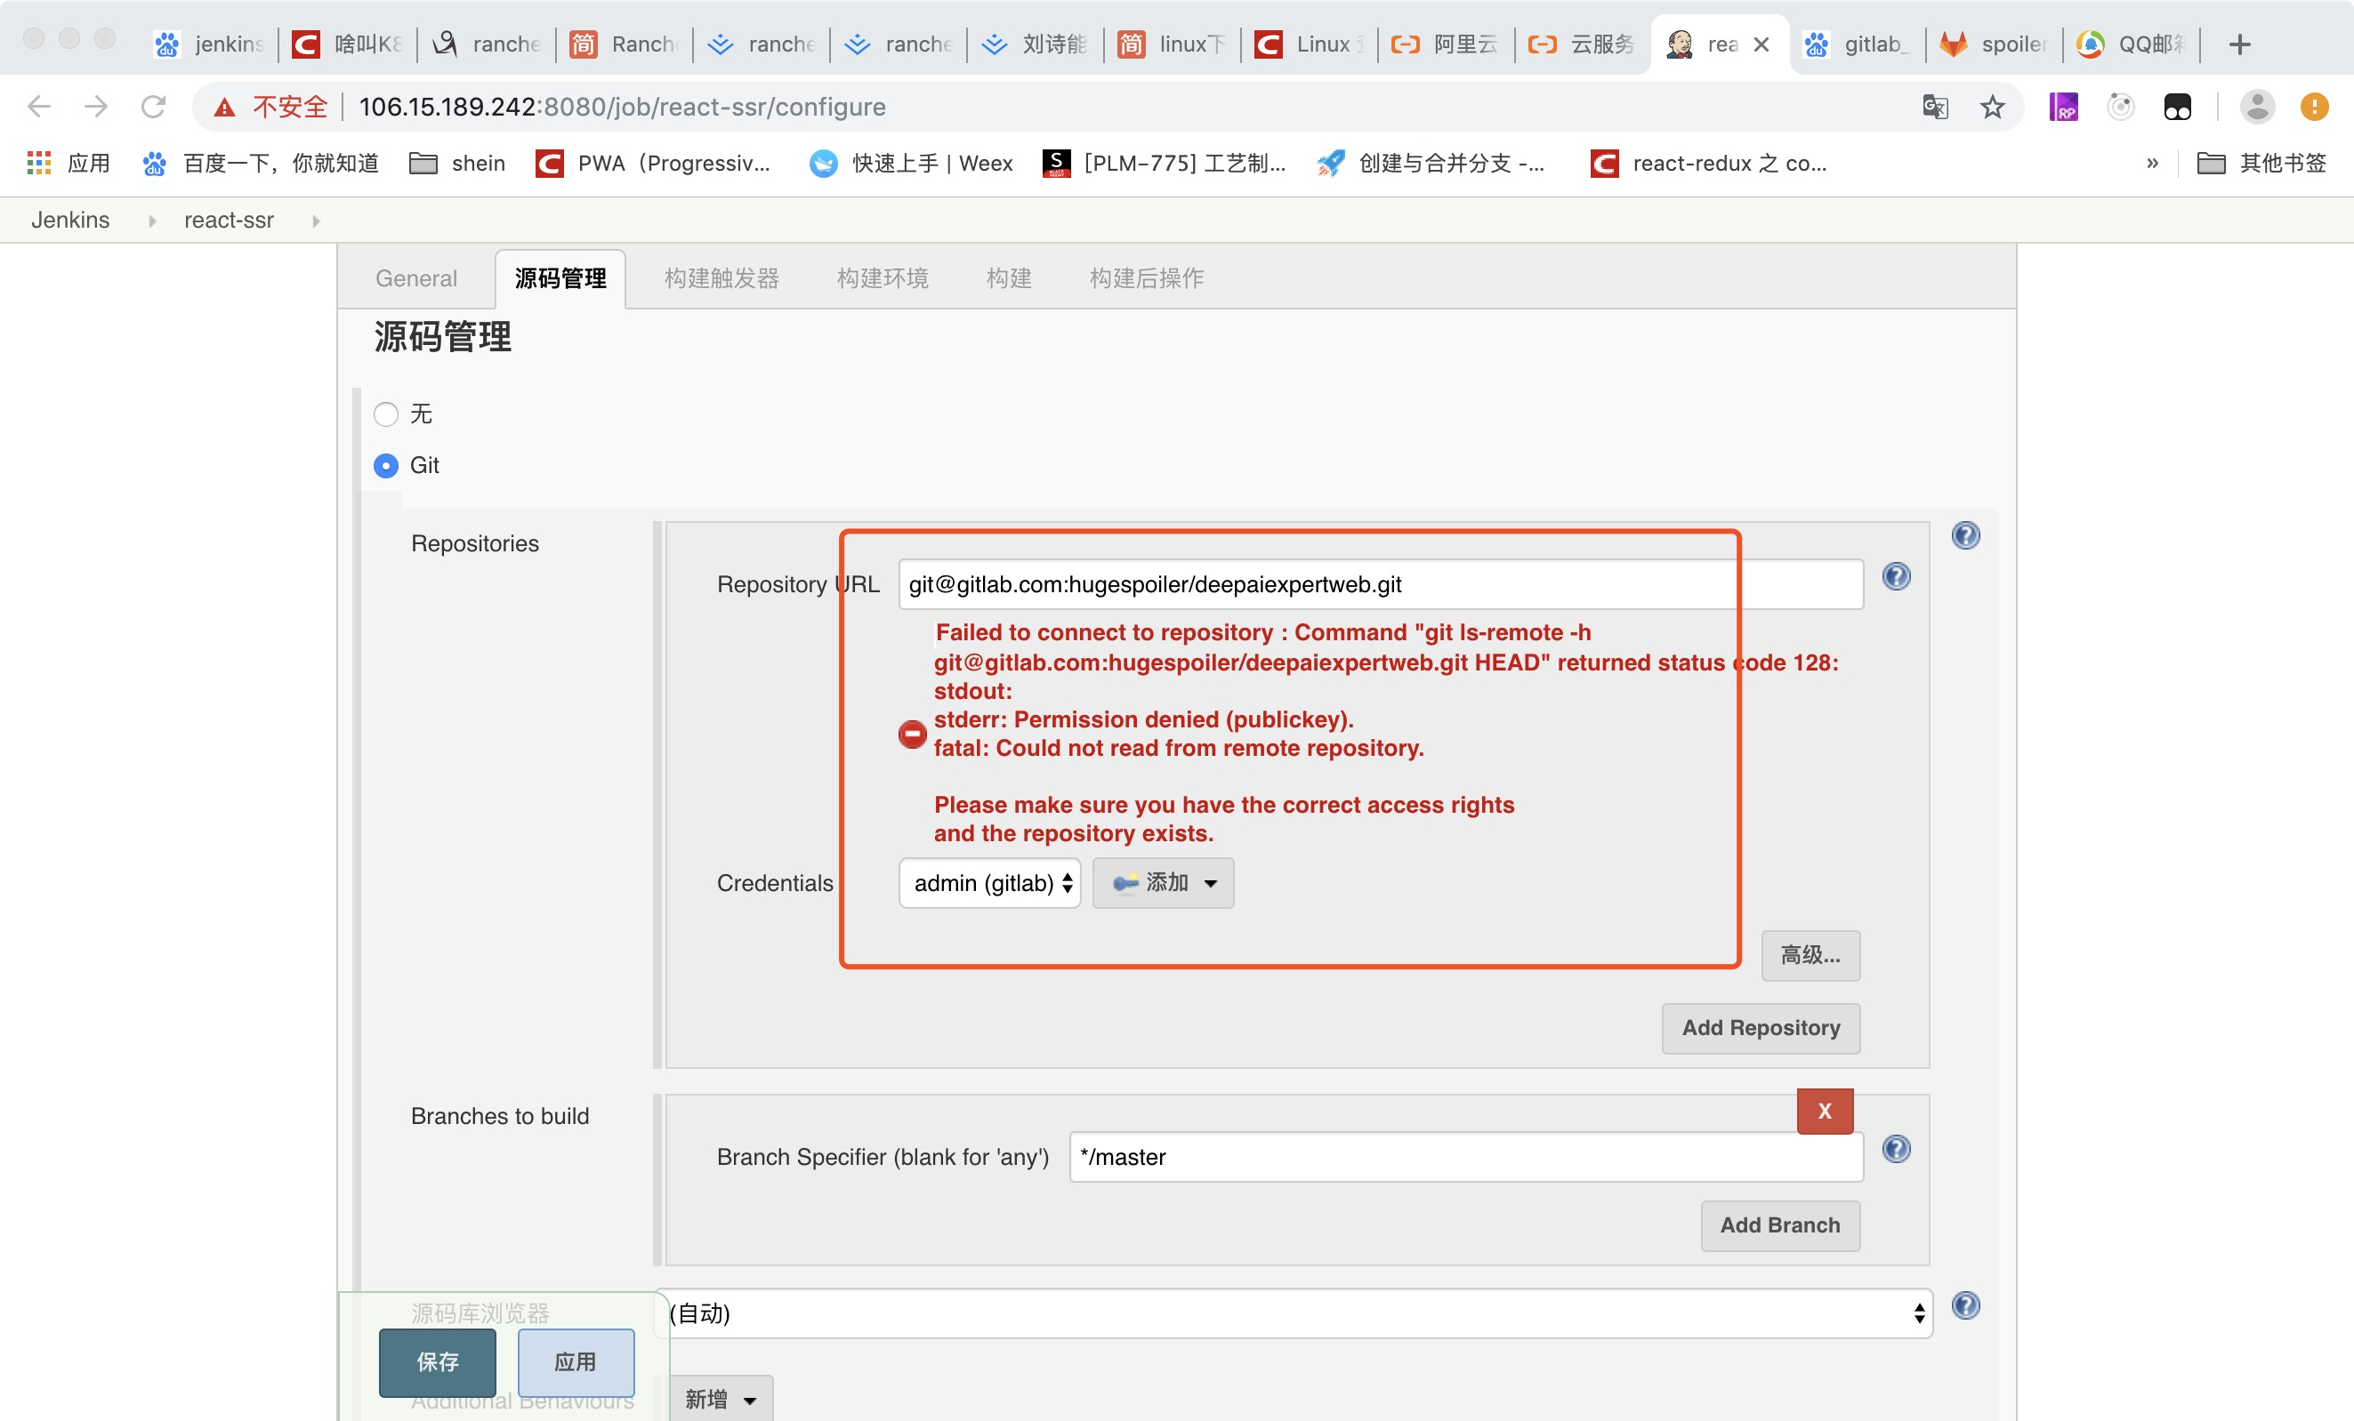Click the Google Translate icon in address bar
Screen dimensions: 2354x1421
point(1935,107)
